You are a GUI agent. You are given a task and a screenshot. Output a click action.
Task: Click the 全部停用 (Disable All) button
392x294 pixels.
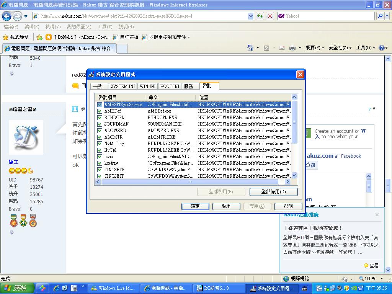coord(273,192)
